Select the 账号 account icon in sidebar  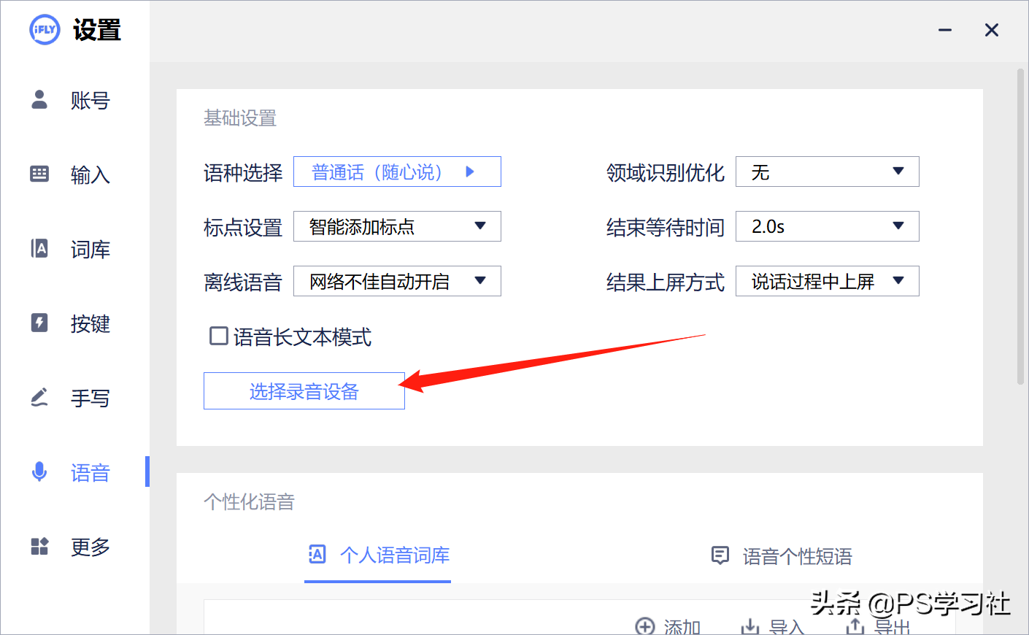coord(39,100)
